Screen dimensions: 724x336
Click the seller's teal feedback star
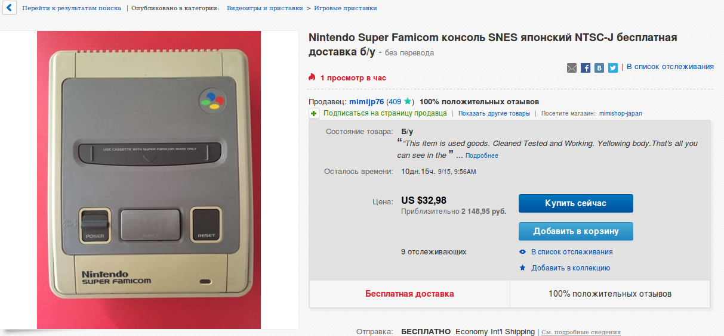pos(408,101)
